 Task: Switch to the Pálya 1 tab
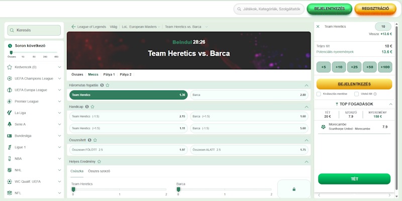(109, 74)
